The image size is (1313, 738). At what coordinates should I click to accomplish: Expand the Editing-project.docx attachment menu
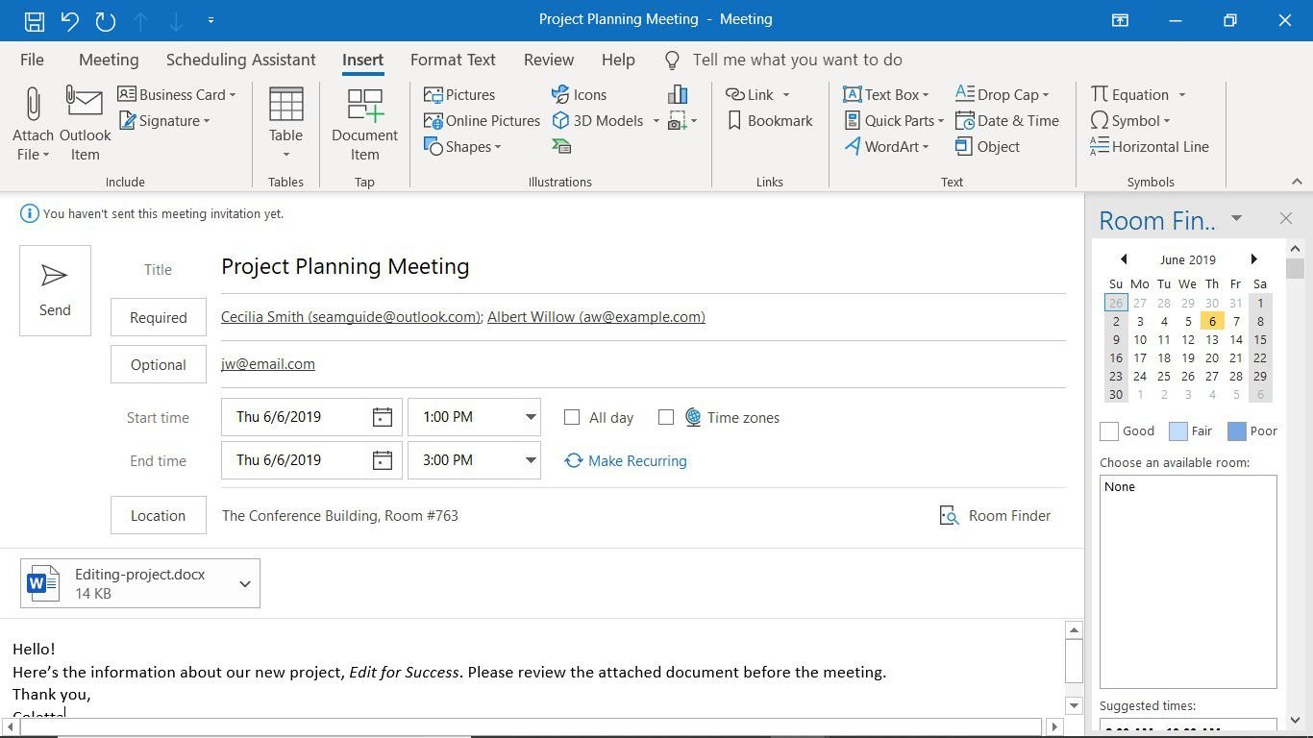tap(245, 582)
